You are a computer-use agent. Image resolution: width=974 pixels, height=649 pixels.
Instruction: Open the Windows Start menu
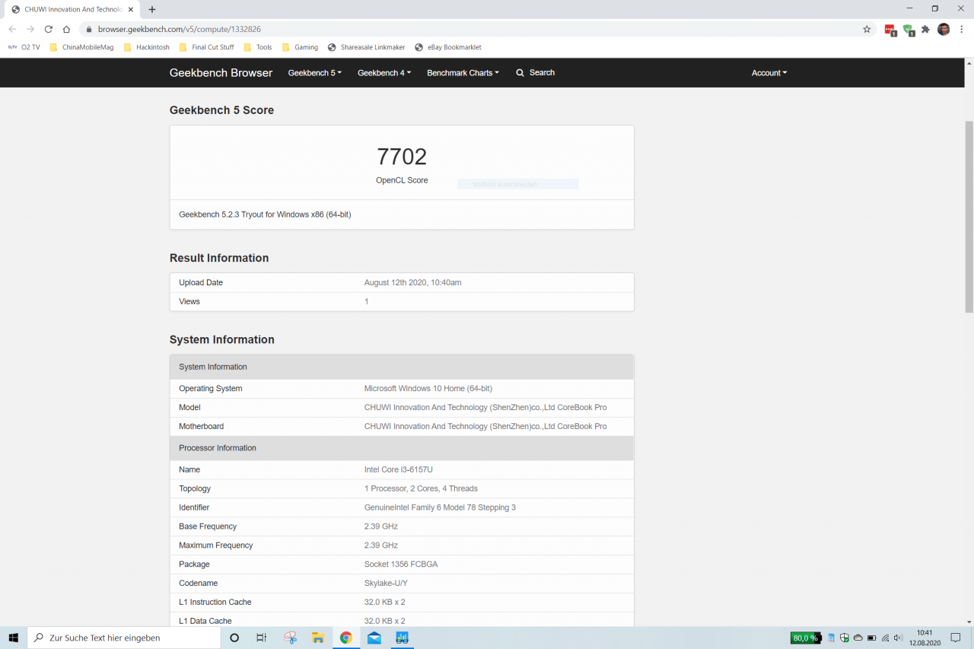[x=13, y=638]
